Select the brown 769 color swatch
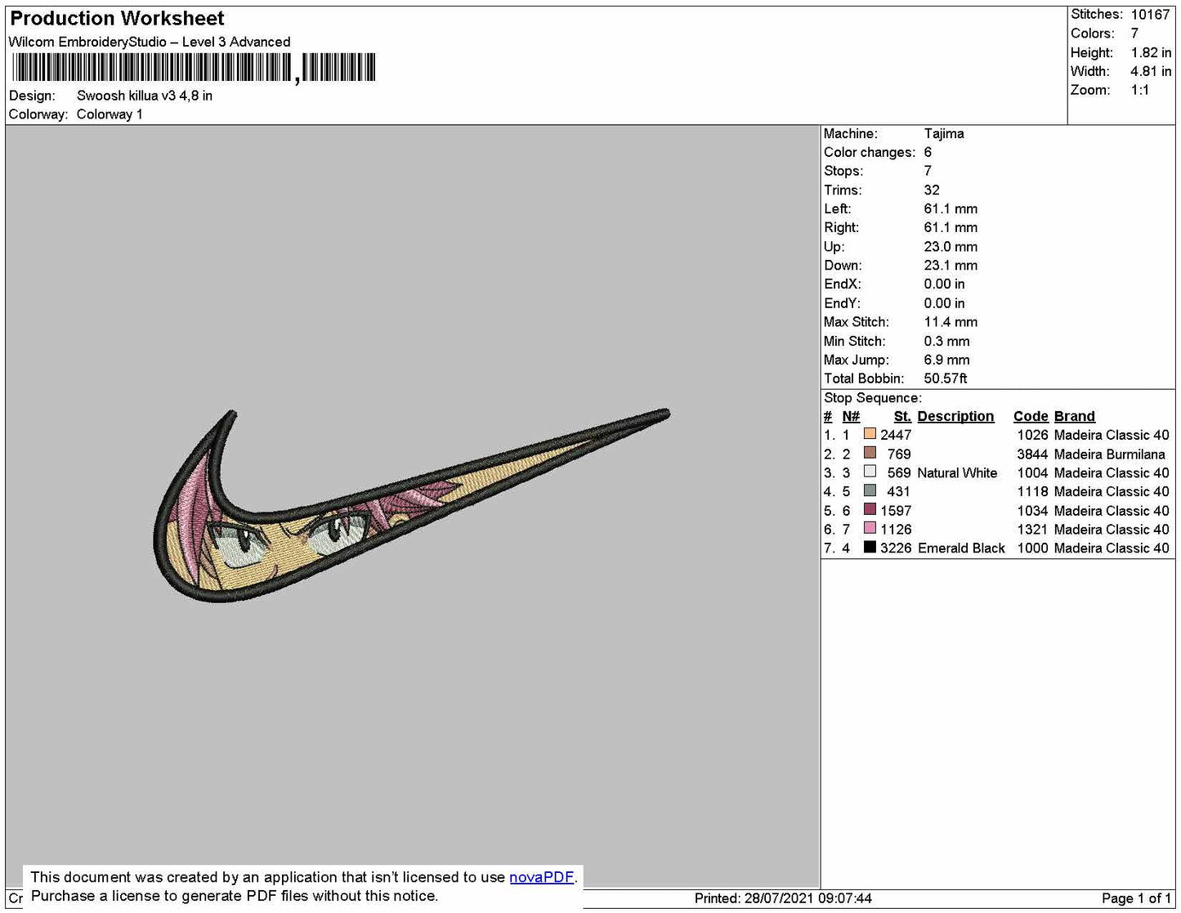Image resolution: width=1181 pixels, height=913 pixels. click(x=870, y=453)
